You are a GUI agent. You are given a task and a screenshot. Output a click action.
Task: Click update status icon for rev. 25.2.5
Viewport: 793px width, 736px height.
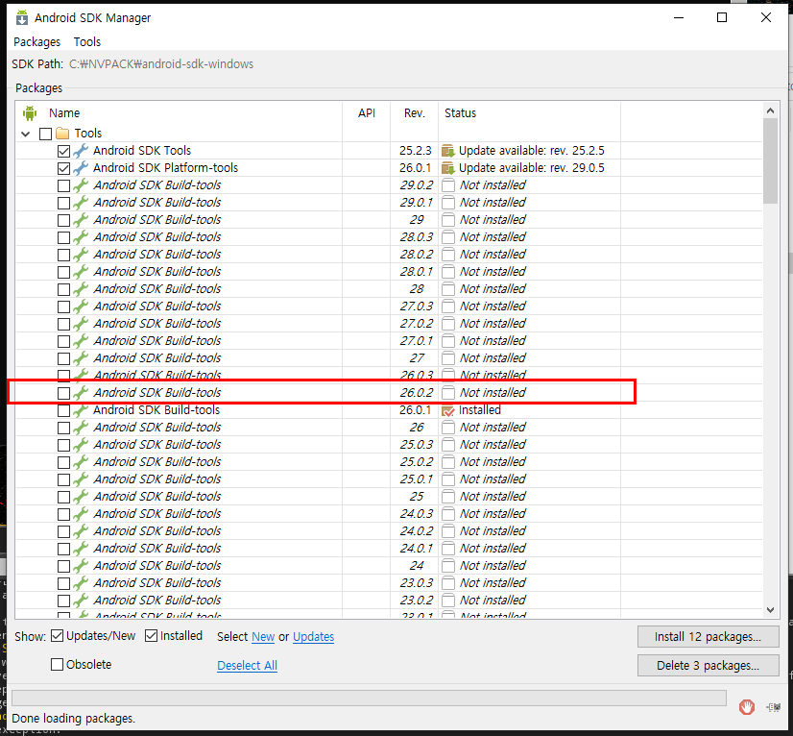coord(448,151)
